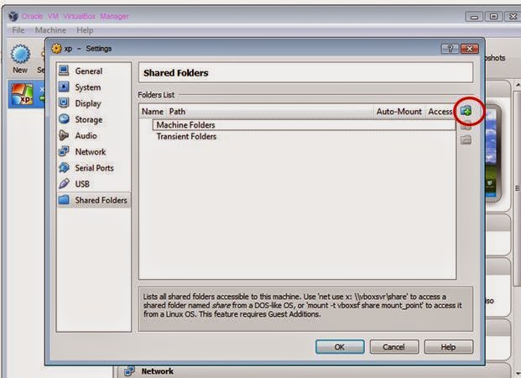
Task: Click the Auto-Mount column header
Action: (x=399, y=112)
